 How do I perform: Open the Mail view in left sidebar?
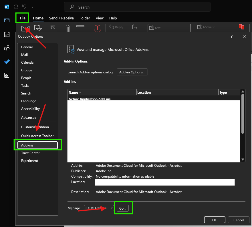click(7, 20)
